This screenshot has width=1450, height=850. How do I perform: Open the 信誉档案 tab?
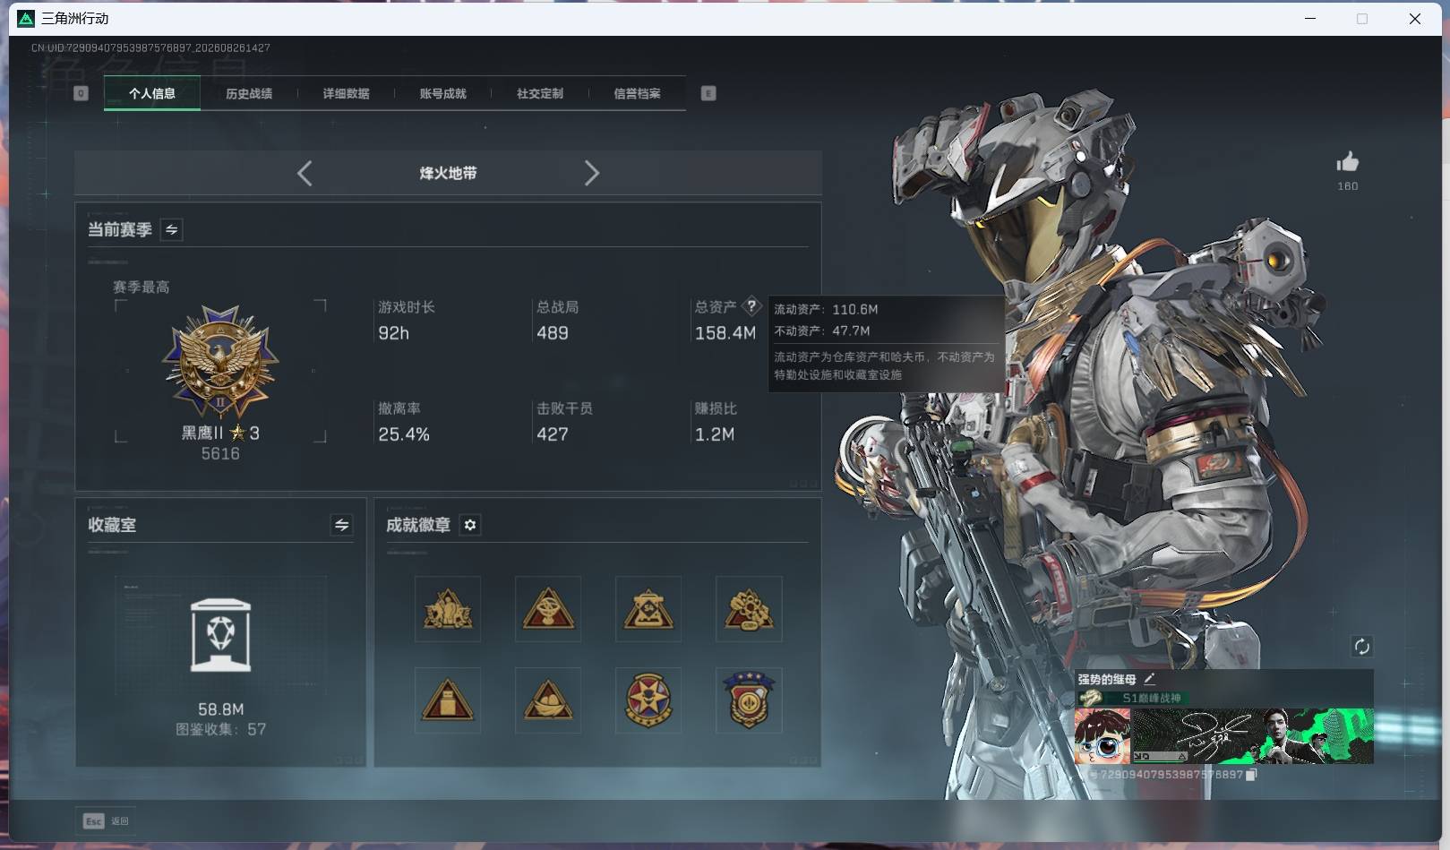(637, 93)
